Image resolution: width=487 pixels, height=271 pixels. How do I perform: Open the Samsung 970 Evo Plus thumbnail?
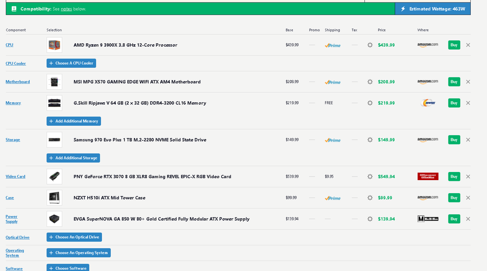(54, 140)
